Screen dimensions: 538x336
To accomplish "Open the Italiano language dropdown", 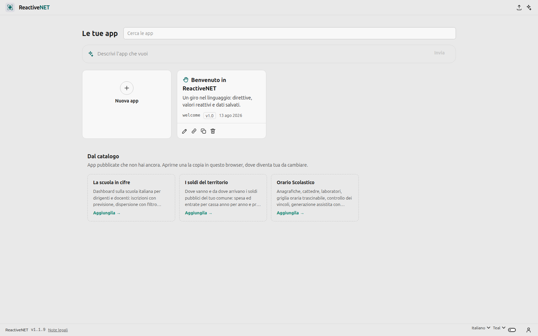I will point(481,328).
